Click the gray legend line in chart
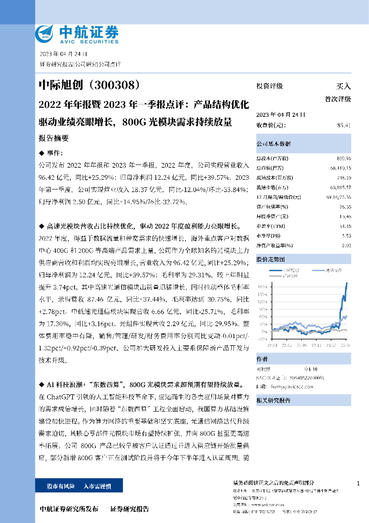 [275, 276]
